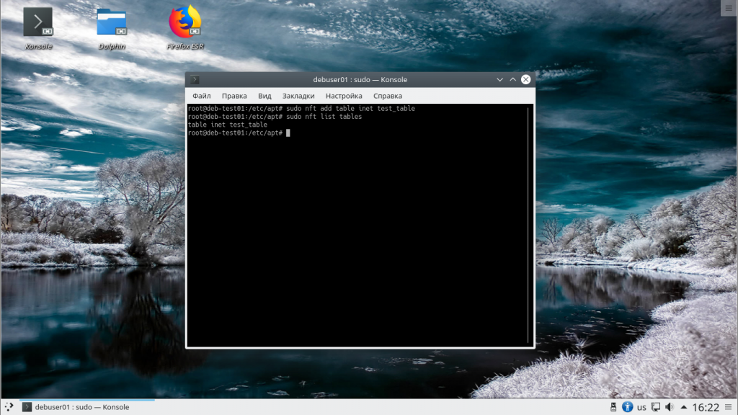The image size is (738, 415).
Task: Launch Firefox ESR from the desktop
Action: (184, 22)
